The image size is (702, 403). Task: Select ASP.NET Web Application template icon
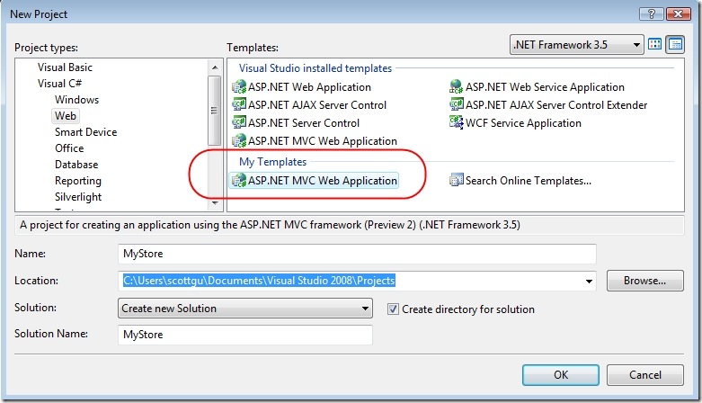(x=239, y=87)
